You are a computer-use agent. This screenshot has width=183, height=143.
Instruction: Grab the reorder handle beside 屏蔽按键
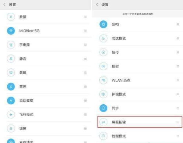tap(178, 122)
